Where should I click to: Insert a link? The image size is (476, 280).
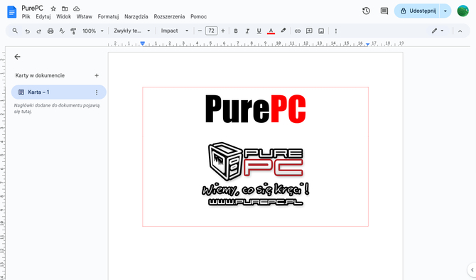(298, 31)
